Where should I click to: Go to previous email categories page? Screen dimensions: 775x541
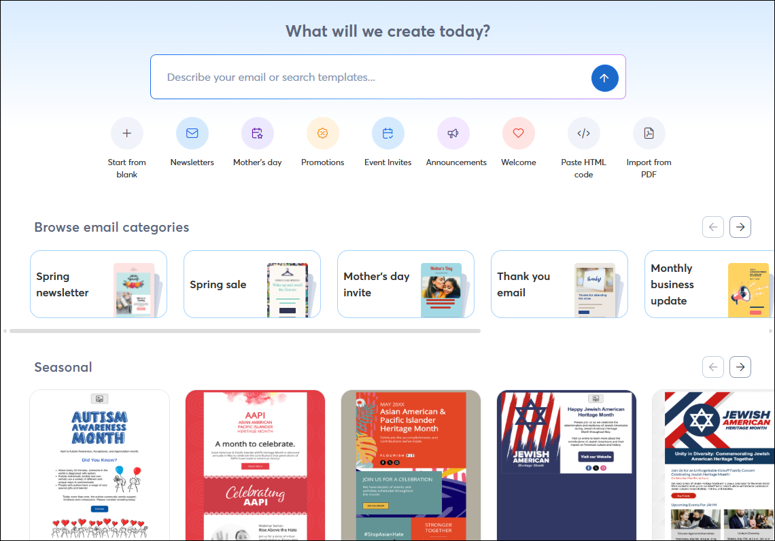(x=713, y=227)
